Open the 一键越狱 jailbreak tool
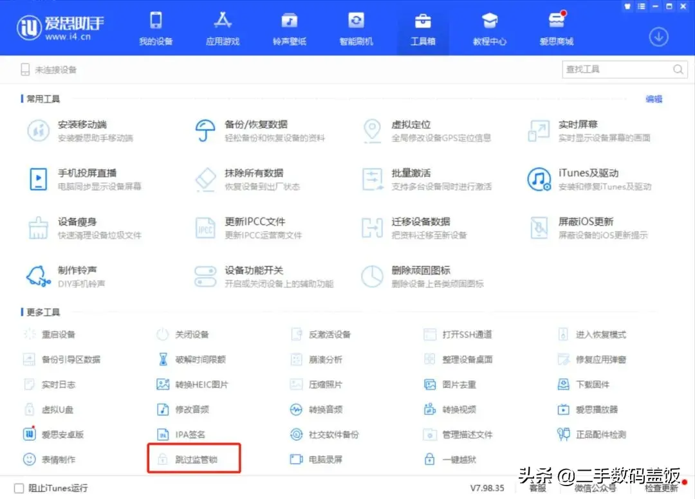The image size is (695, 499). [458, 459]
